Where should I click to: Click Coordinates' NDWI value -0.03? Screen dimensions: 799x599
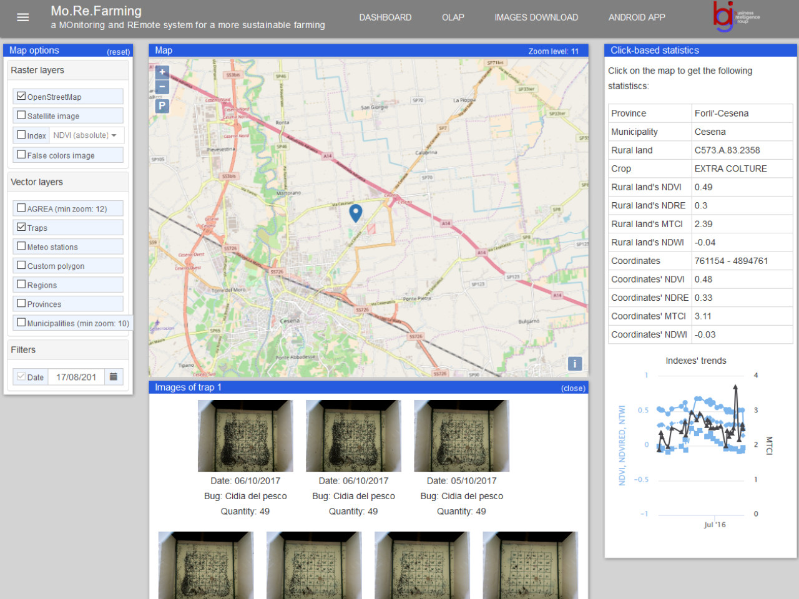coord(705,334)
